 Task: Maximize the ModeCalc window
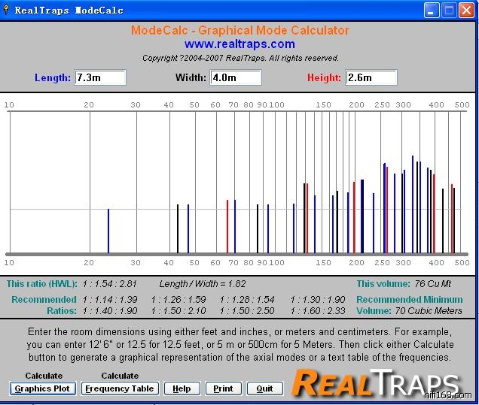pos(449,11)
